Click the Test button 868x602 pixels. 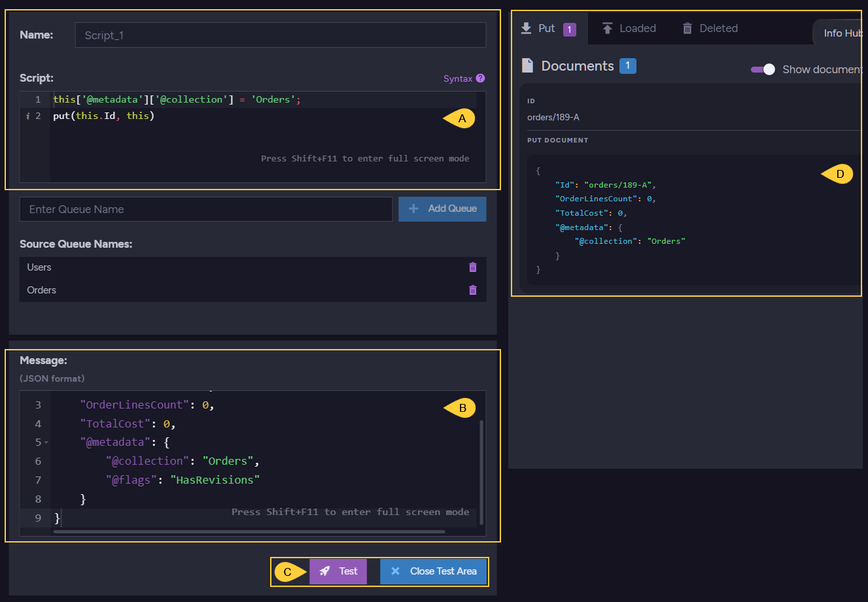[338, 571]
